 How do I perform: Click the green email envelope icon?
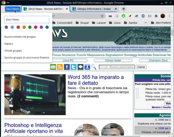pyautogui.click(x=53, y=67)
